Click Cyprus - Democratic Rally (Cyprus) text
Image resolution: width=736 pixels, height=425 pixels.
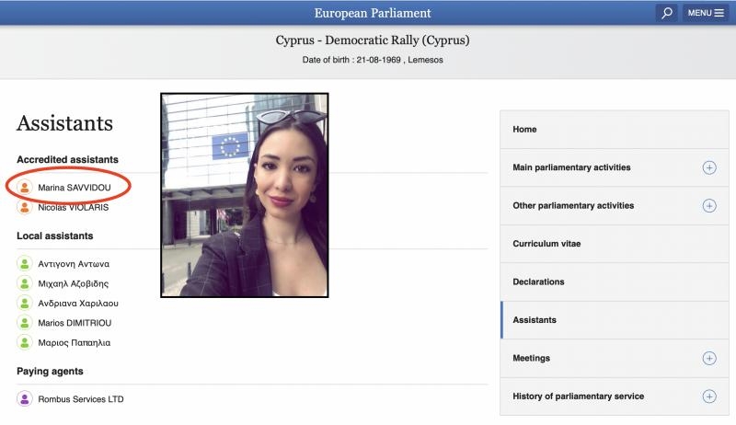373,40
